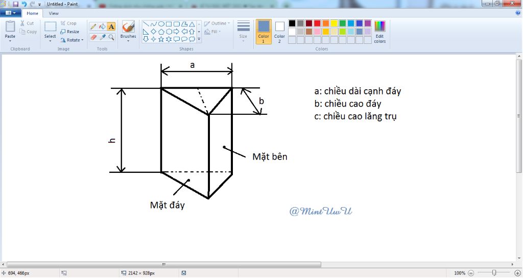Open the shape Fill dropdown
This screenshot has width=523, height=280.
point(212,32)
